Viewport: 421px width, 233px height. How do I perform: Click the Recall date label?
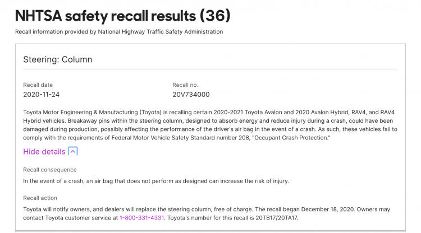(x=38, y=85)
